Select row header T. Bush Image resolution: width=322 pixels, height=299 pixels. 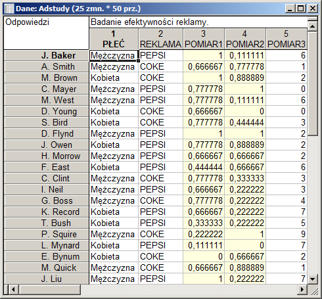click(46, 223)
